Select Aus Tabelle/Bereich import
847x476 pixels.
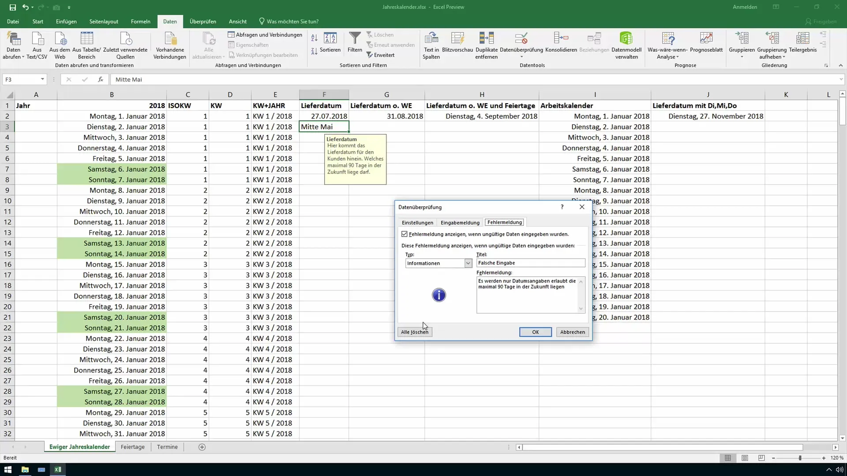pyautogui.click(x=86, y=45)
